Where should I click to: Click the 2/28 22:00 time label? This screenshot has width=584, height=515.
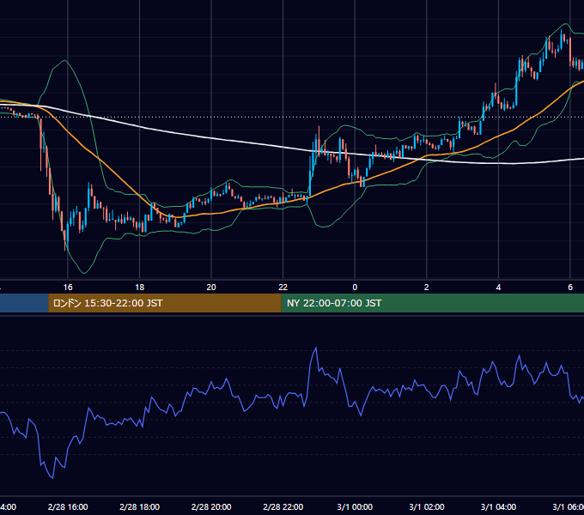(283, 506)
